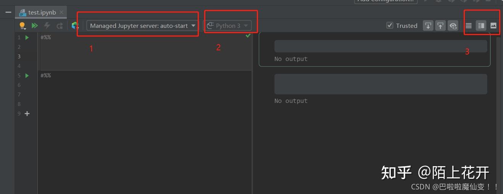The image size is (503, 194).
Task: Run the first cell with green arrow
Action: (x=27, y=37)
